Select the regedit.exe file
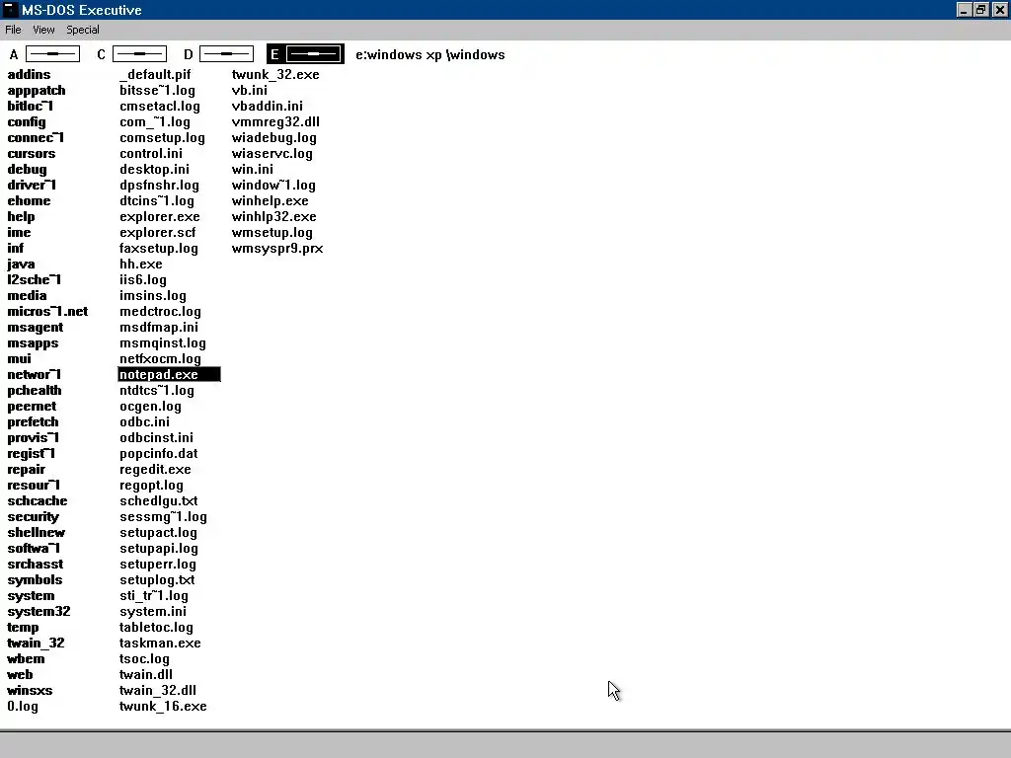Image resolution: width=1011 pixels, height=758 pixels. [155, 469]
